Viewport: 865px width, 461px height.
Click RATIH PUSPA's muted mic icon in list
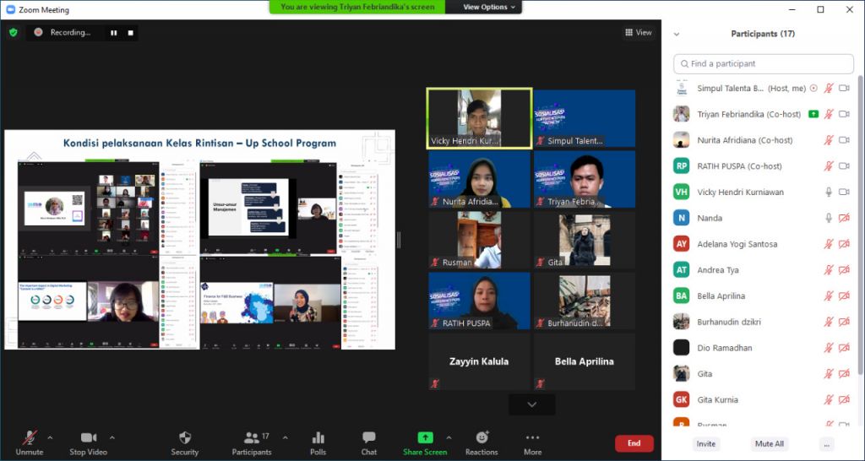click(x=829, y=166)
